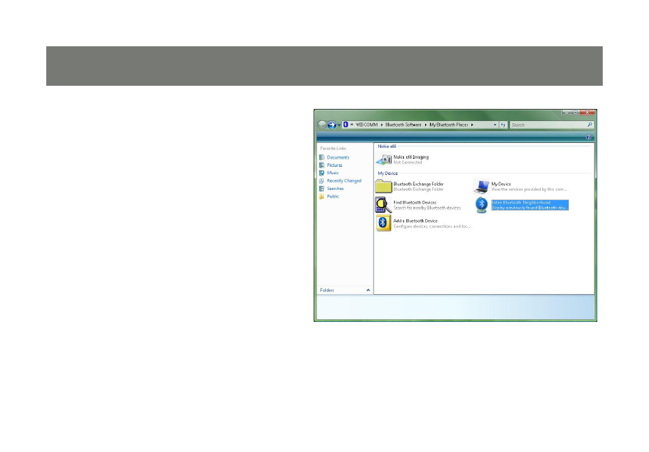
Task: Click the search magnifier icon
Action: 590,125
